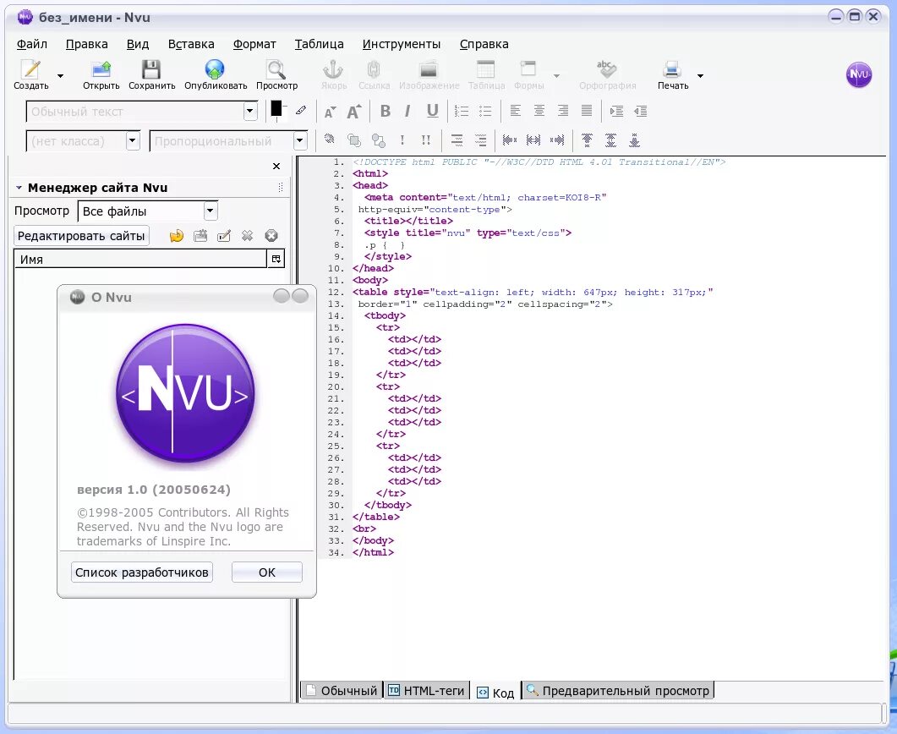The image size is (897, 734).
Task: Toggle underline formatting
Action: coord(433,111)
